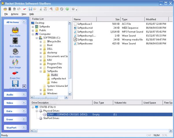174x138 pixels.
Task: Click the SONY drive disc icon
Action: pyautogui.click(x=45, y=114)
